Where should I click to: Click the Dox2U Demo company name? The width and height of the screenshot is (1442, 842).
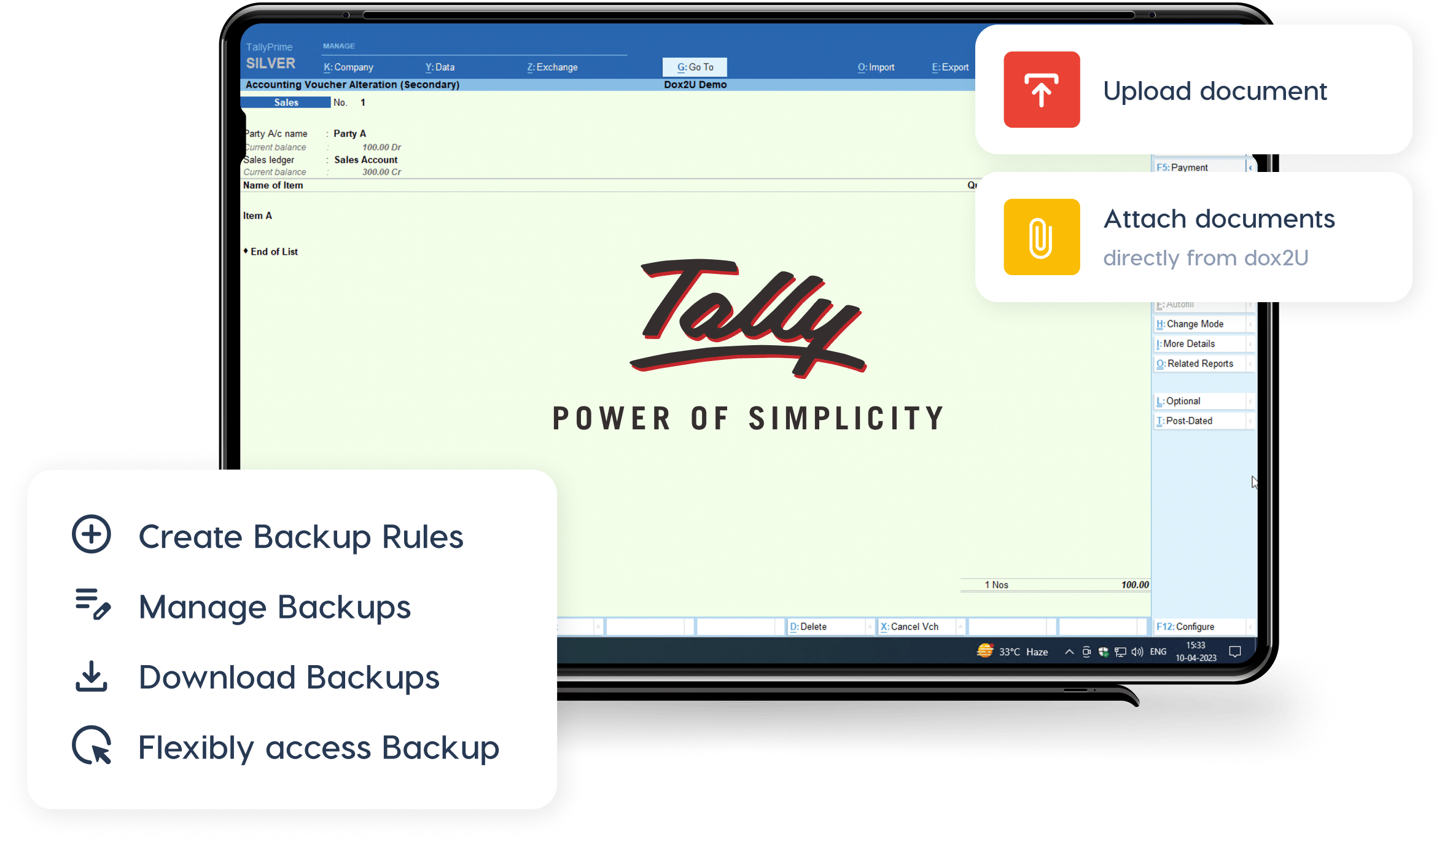point(695,85)
